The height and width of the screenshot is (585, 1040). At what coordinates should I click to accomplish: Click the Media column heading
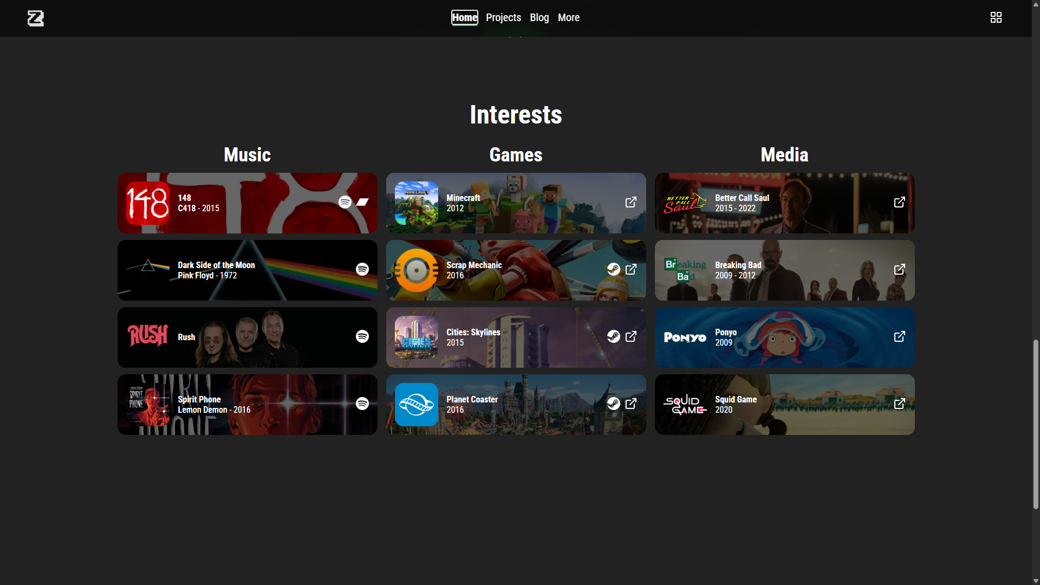[x=785, y=155]
